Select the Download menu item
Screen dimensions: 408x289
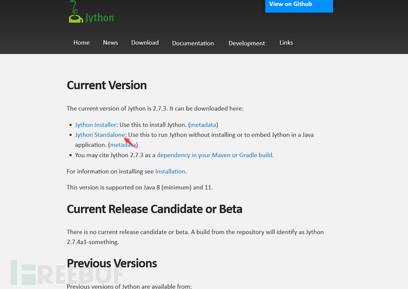tap(145, 43)
